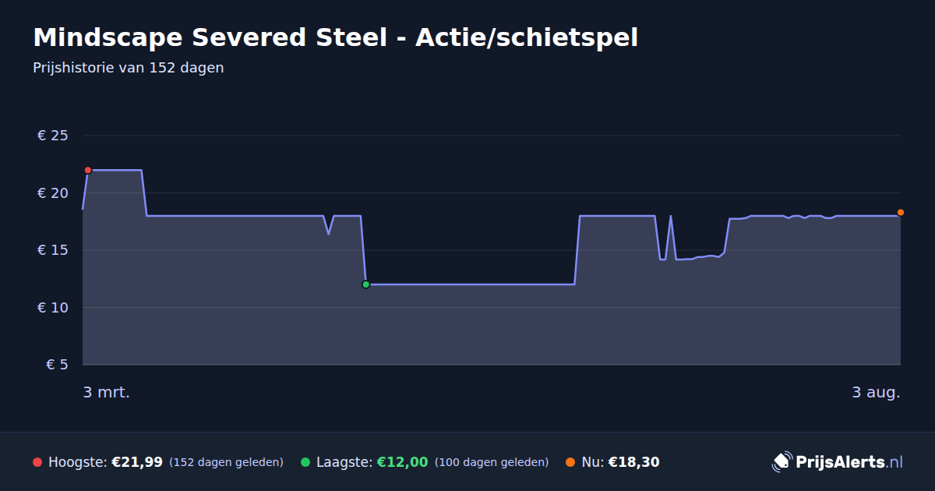Click the € 5 axis label
This screenshot has height=491, width=935.
pos(57,365)
